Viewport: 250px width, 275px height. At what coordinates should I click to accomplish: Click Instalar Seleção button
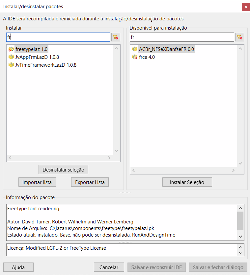click(187, 182)
